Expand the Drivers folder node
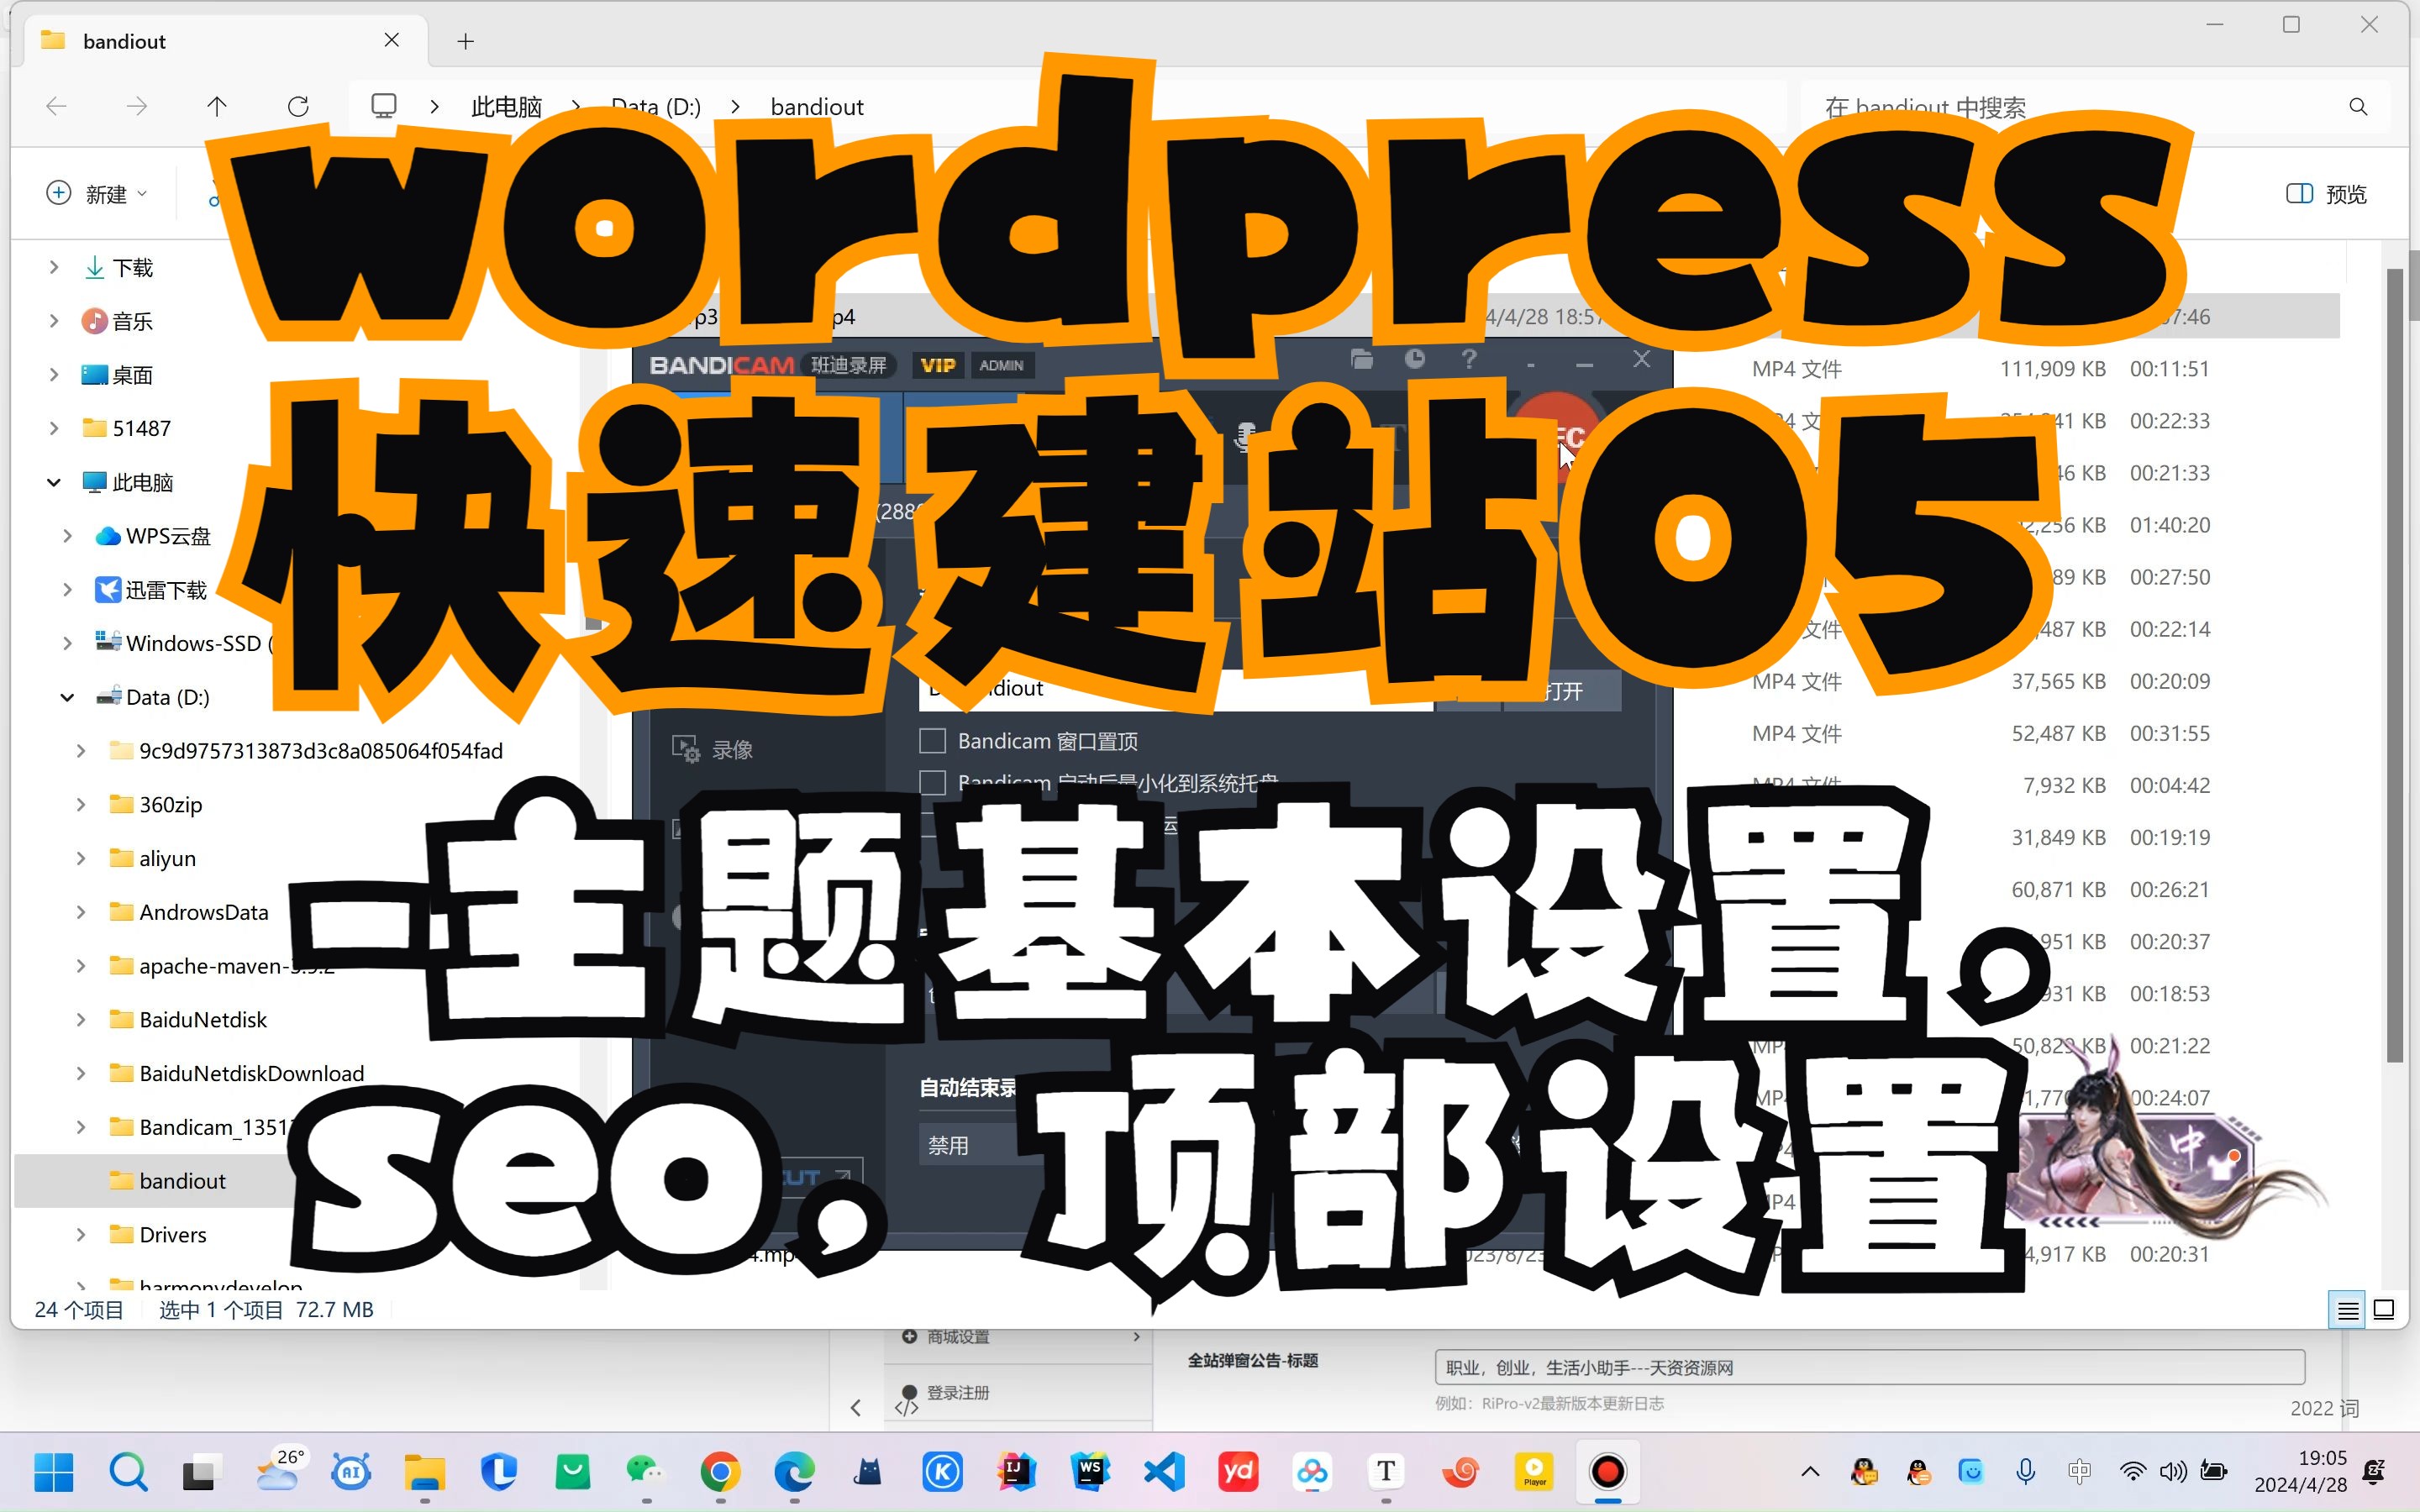2420x1512 pixels. point(81,1234)
